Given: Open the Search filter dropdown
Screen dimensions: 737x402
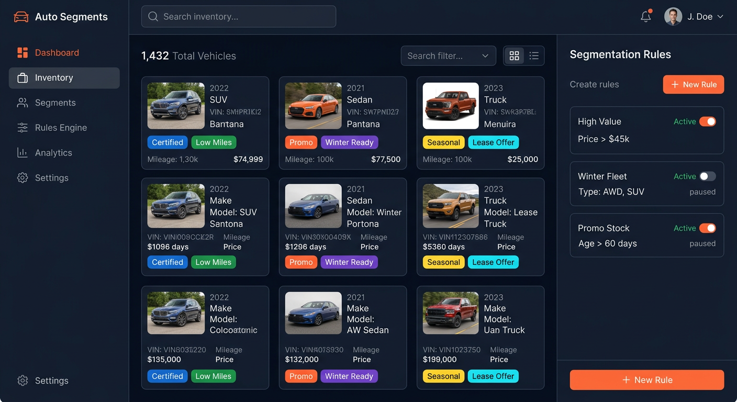Looking at the screenshot, I should [448, 55].
